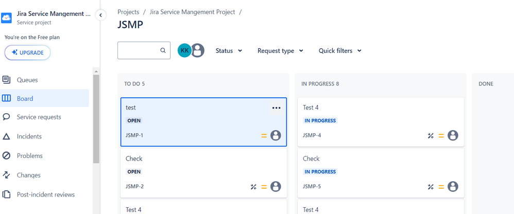
Task: Click the medium priority icon on JSMP-1
Action: (x=264, y=135)
